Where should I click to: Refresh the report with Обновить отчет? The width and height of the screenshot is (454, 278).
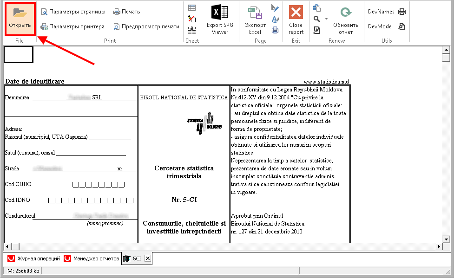346,20
